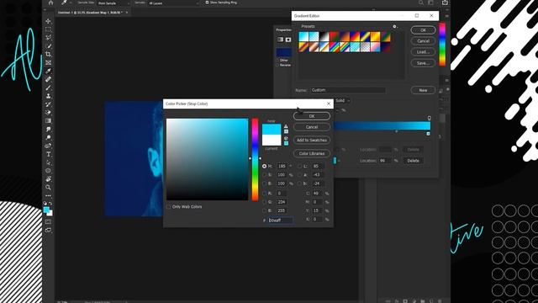Click Save button in Gradient Editor
The image size is (538, 303).
(423, 63)
